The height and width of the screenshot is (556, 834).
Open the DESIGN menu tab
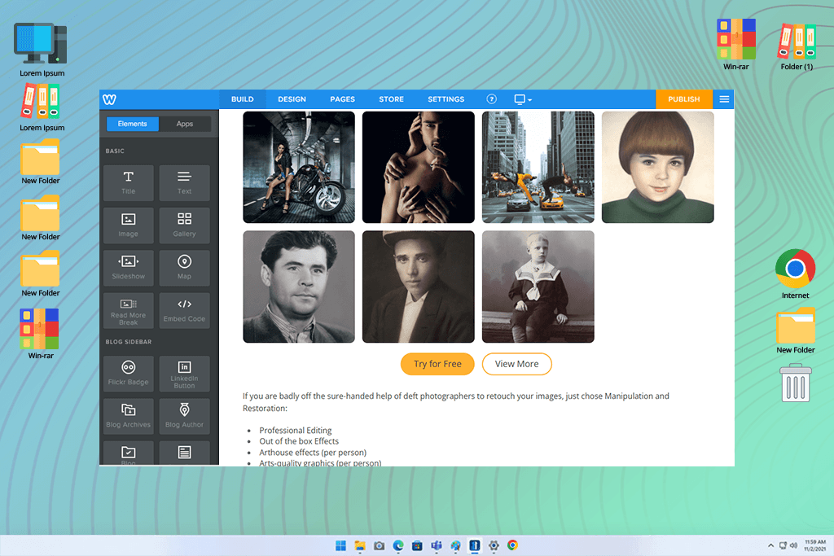(x=292, y=99)
